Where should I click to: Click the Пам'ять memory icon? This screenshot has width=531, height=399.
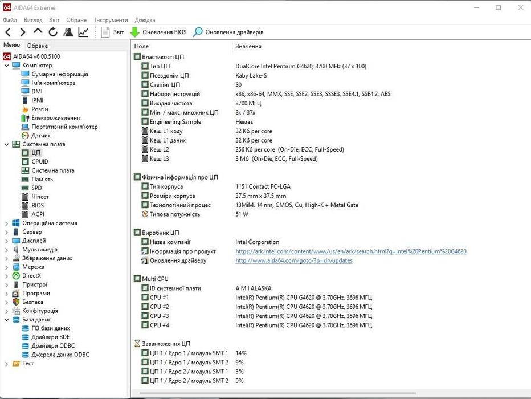pyautogui.click(x=25, y=179)
